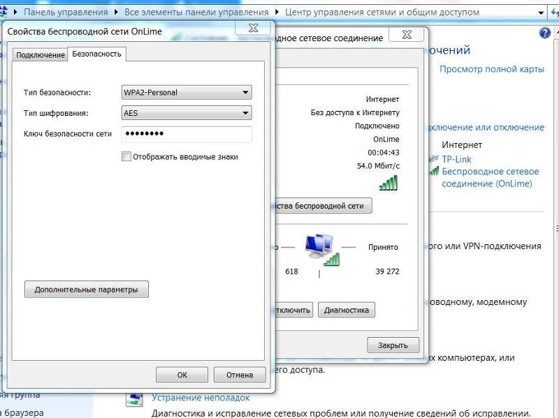
Task: Click the Подключено status text in status window
Action: click(x=377, y=126)
